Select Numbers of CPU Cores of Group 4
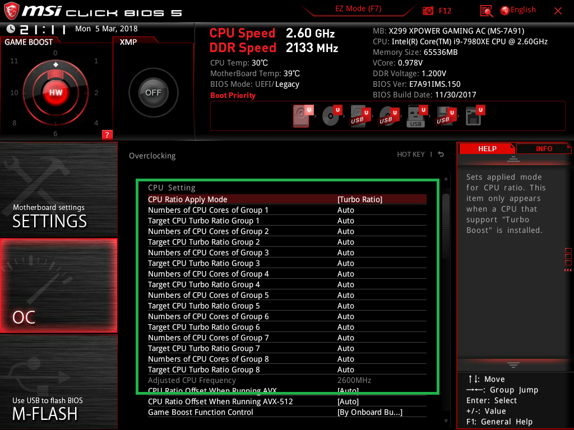Image resolution: width=574 pixels, height=430 pixels. [287, 273]
